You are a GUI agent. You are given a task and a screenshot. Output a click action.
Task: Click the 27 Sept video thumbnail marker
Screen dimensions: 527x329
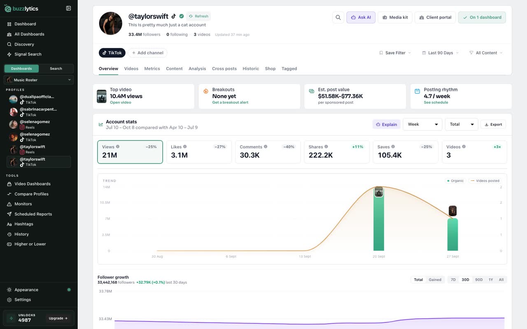click(x=452, y=211)
